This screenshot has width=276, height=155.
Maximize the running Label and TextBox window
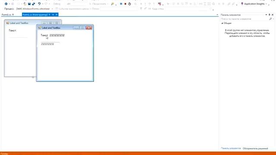(x=82, y=28)
